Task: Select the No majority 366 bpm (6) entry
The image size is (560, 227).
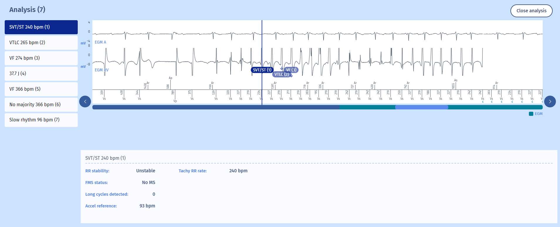Action: pos(41,105)
